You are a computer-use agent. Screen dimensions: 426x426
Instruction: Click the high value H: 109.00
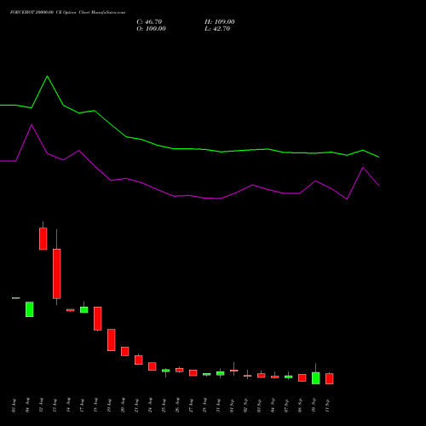click(220, 22)
